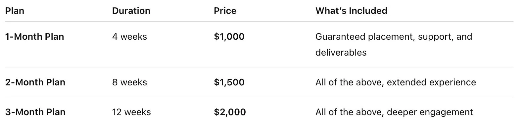Viewport: 525px width, 139px height.
Task: Click the What's Included column header
Action: click(351, 11)
